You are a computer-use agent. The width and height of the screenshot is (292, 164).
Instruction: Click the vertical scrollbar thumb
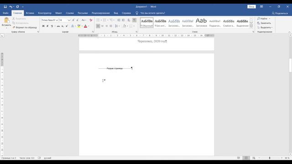point(290,65)
